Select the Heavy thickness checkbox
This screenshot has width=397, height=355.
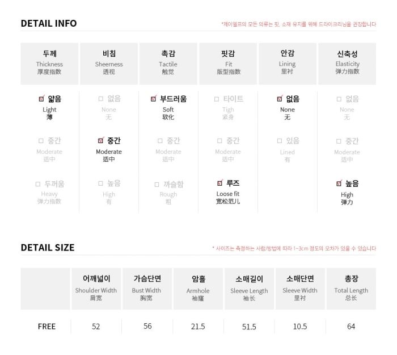pos(38,184)
